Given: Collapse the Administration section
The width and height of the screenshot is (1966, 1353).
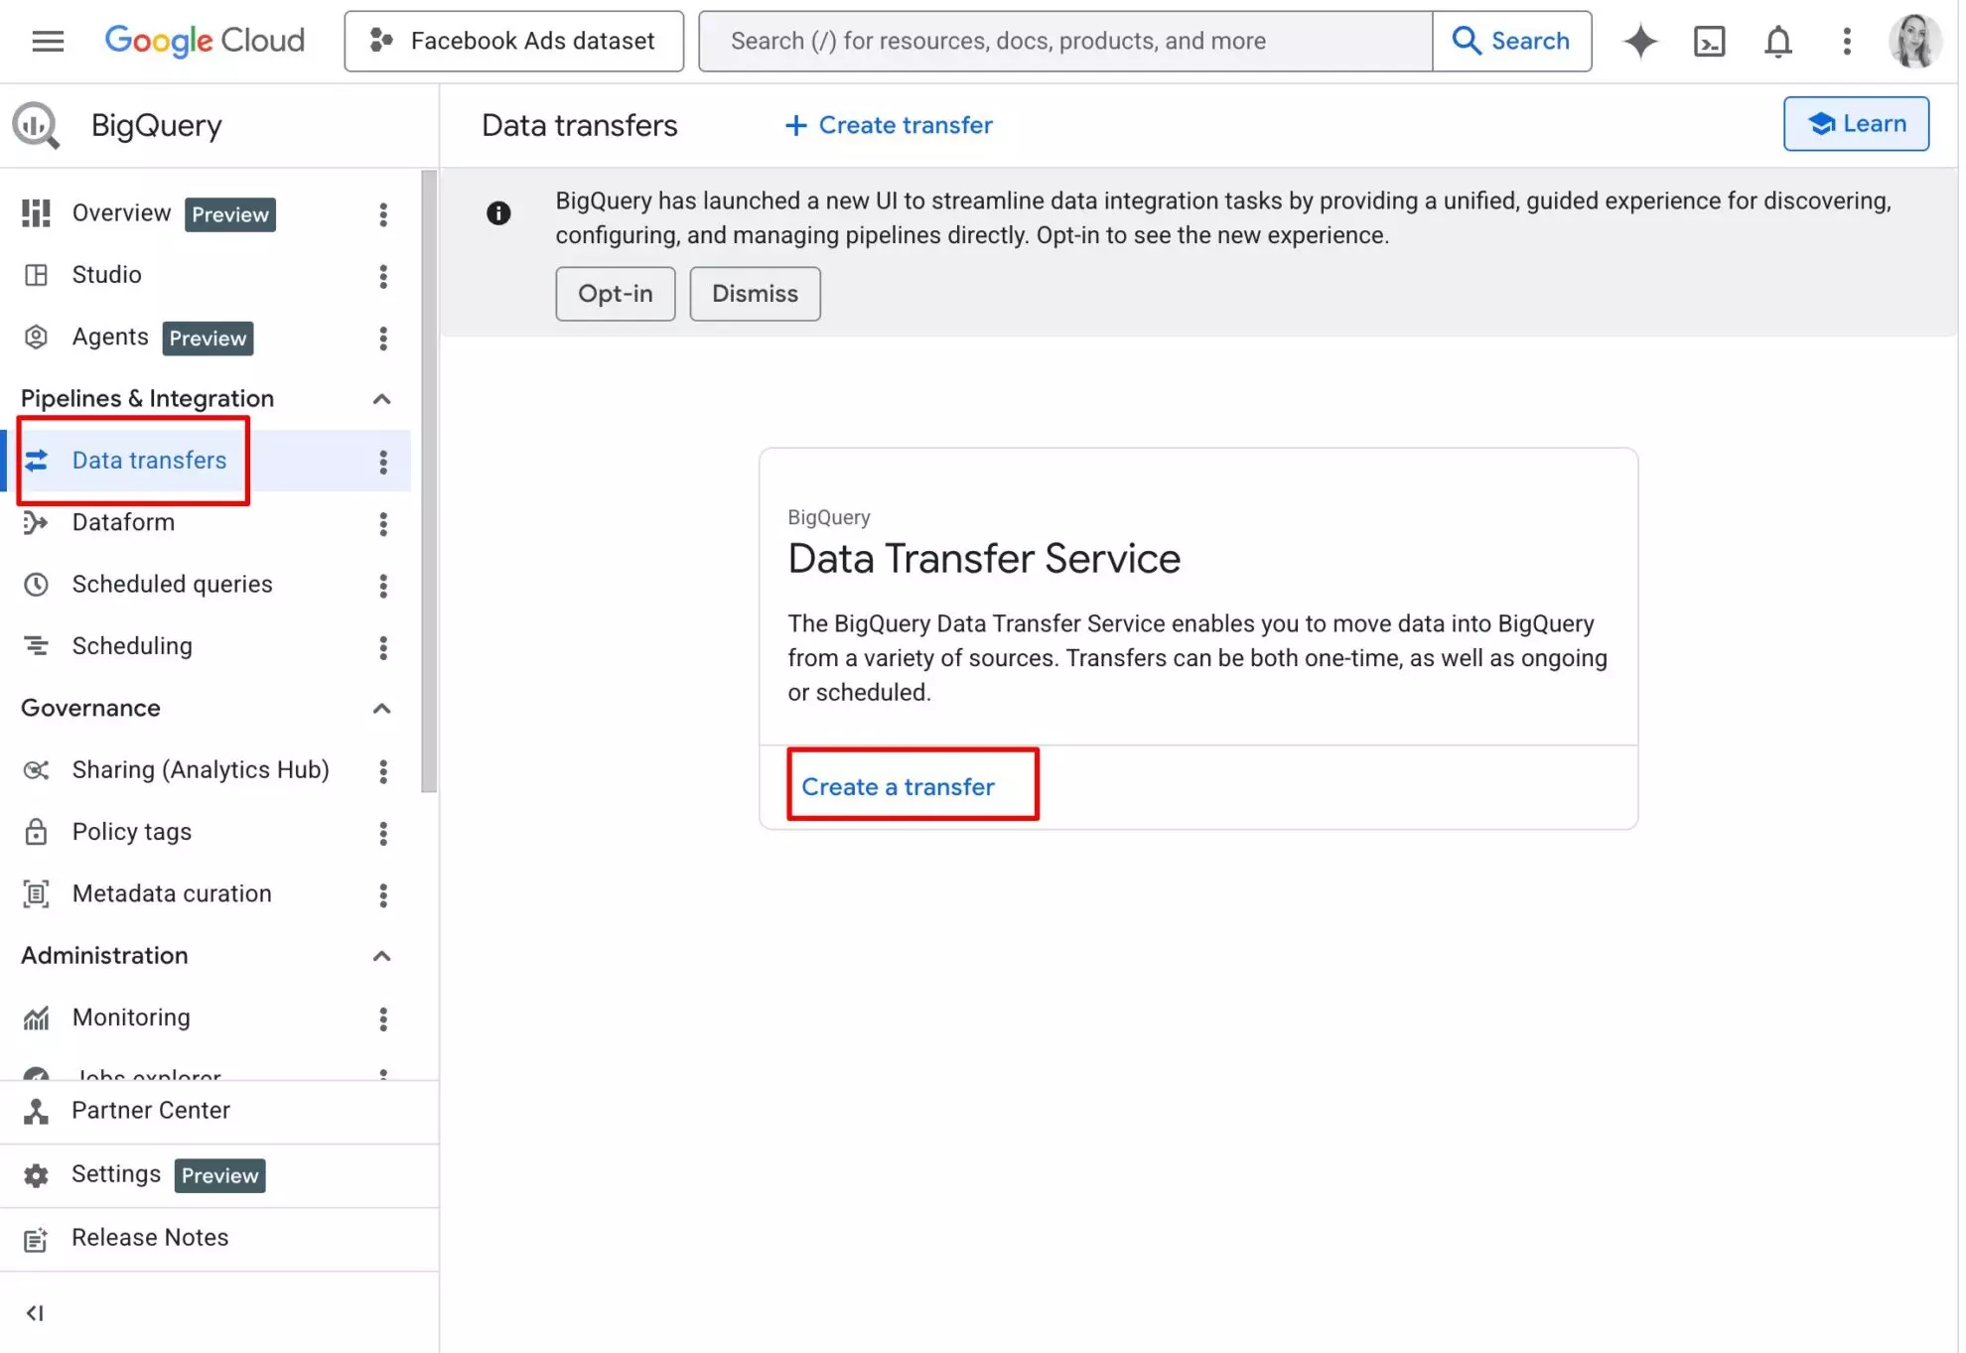Looking at the screenshot, I should [x=381, y=956].
